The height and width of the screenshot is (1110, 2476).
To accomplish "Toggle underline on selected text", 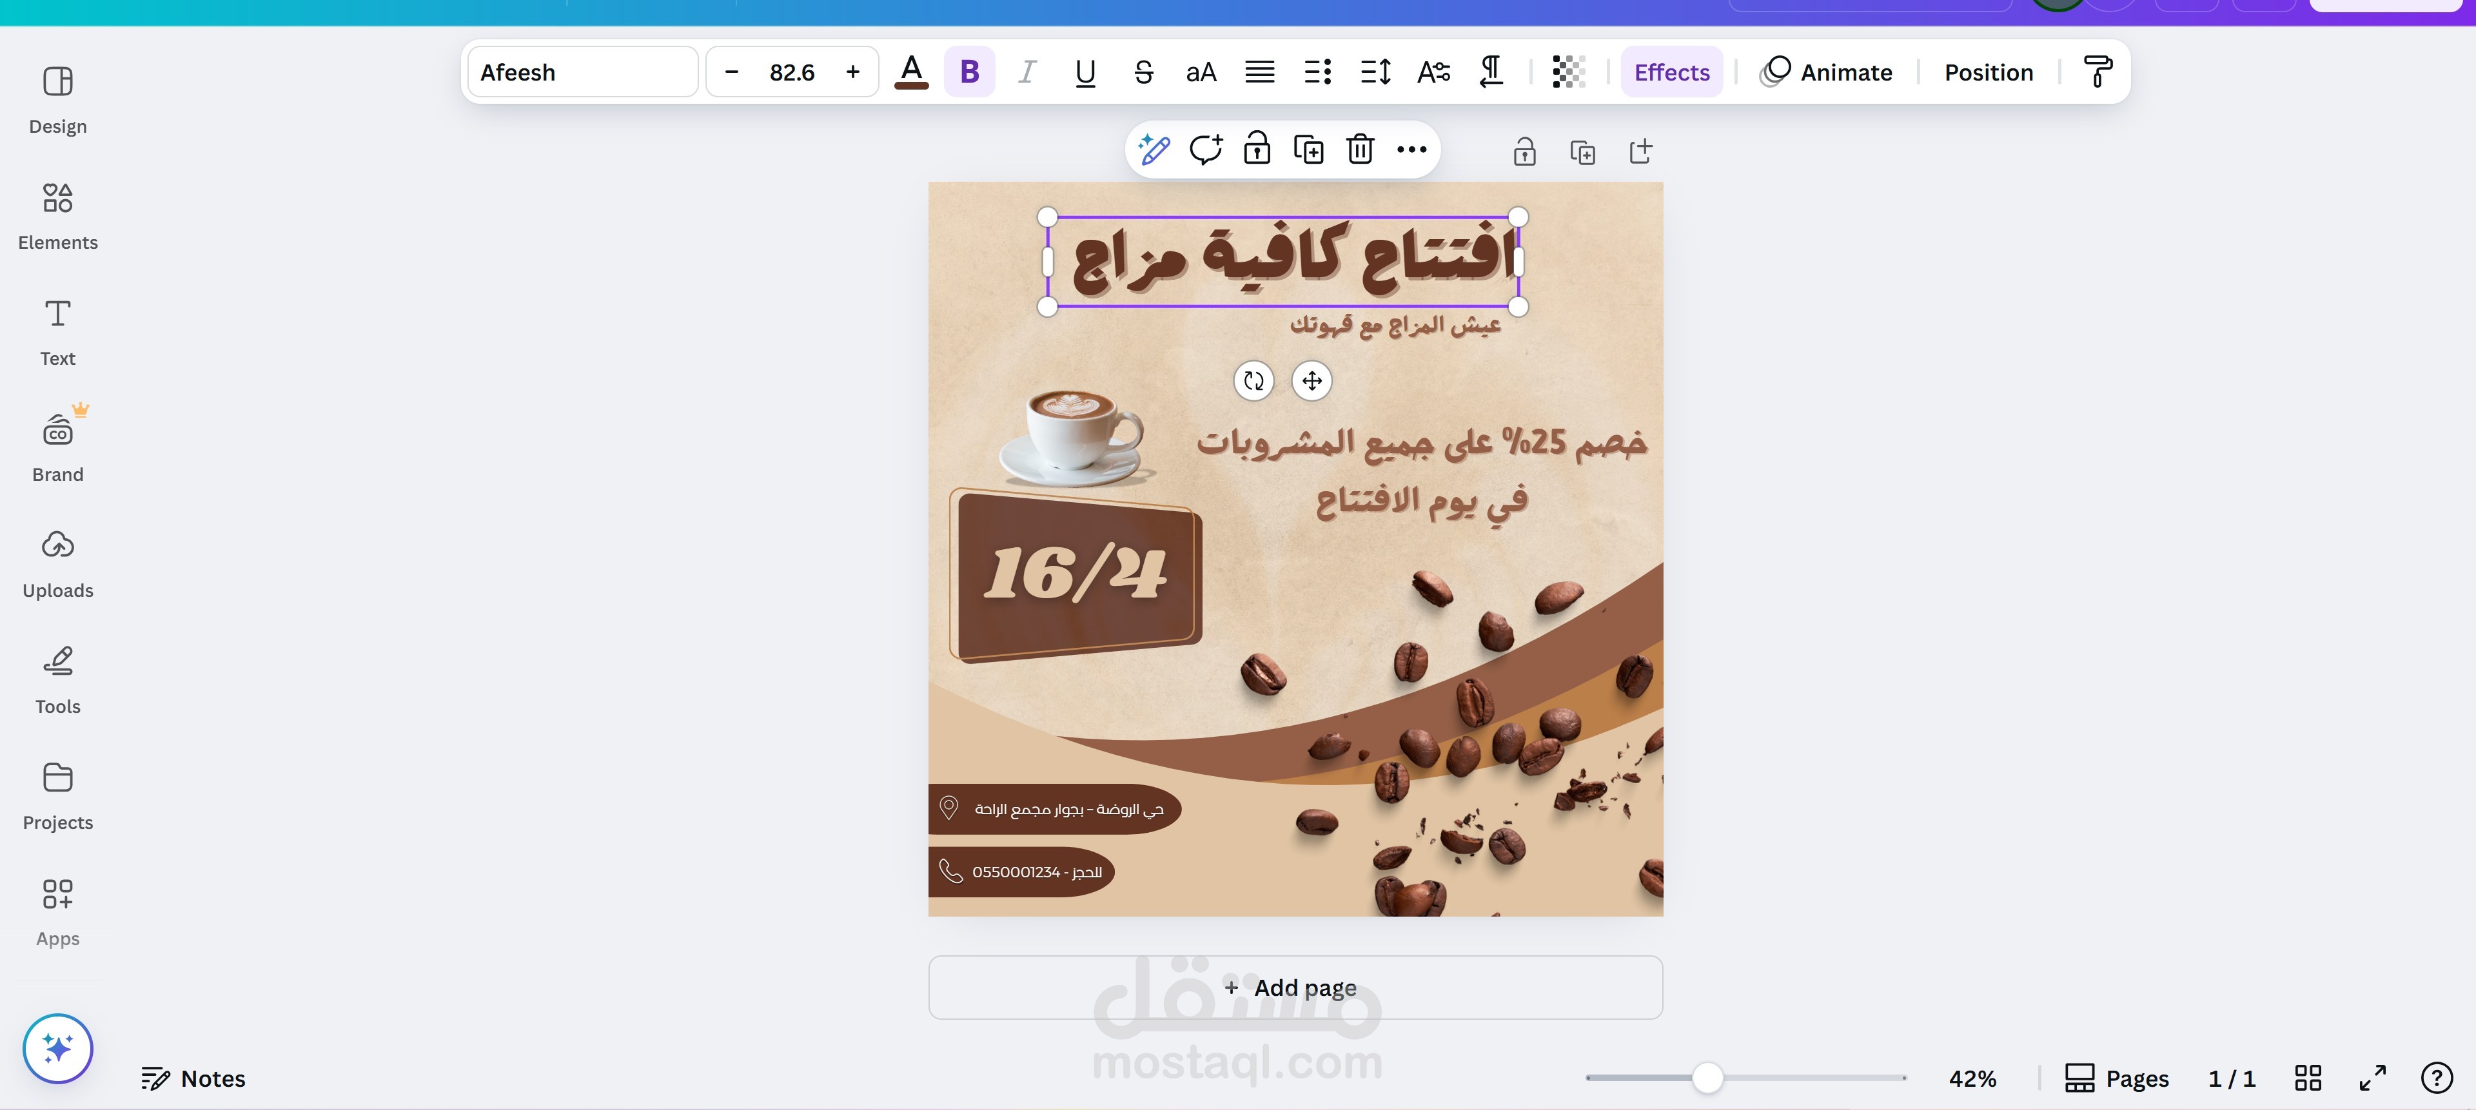I will 1085,72.
